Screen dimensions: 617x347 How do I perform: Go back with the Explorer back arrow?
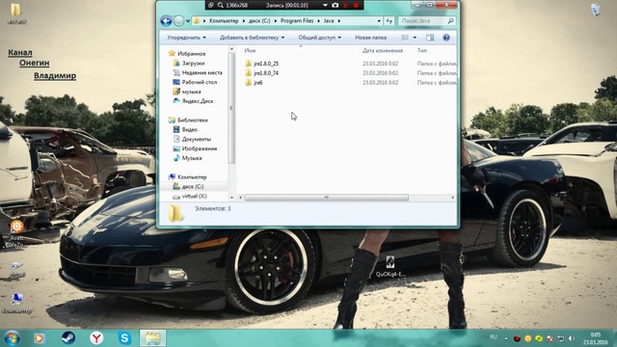(166, 21)
